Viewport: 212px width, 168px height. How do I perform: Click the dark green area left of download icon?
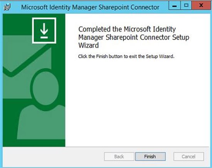coord(17,24)
